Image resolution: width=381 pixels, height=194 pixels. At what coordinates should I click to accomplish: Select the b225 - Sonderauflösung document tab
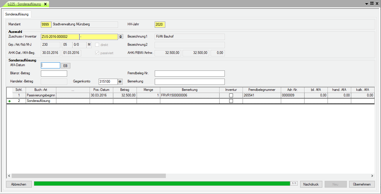[x=24, y=4]
